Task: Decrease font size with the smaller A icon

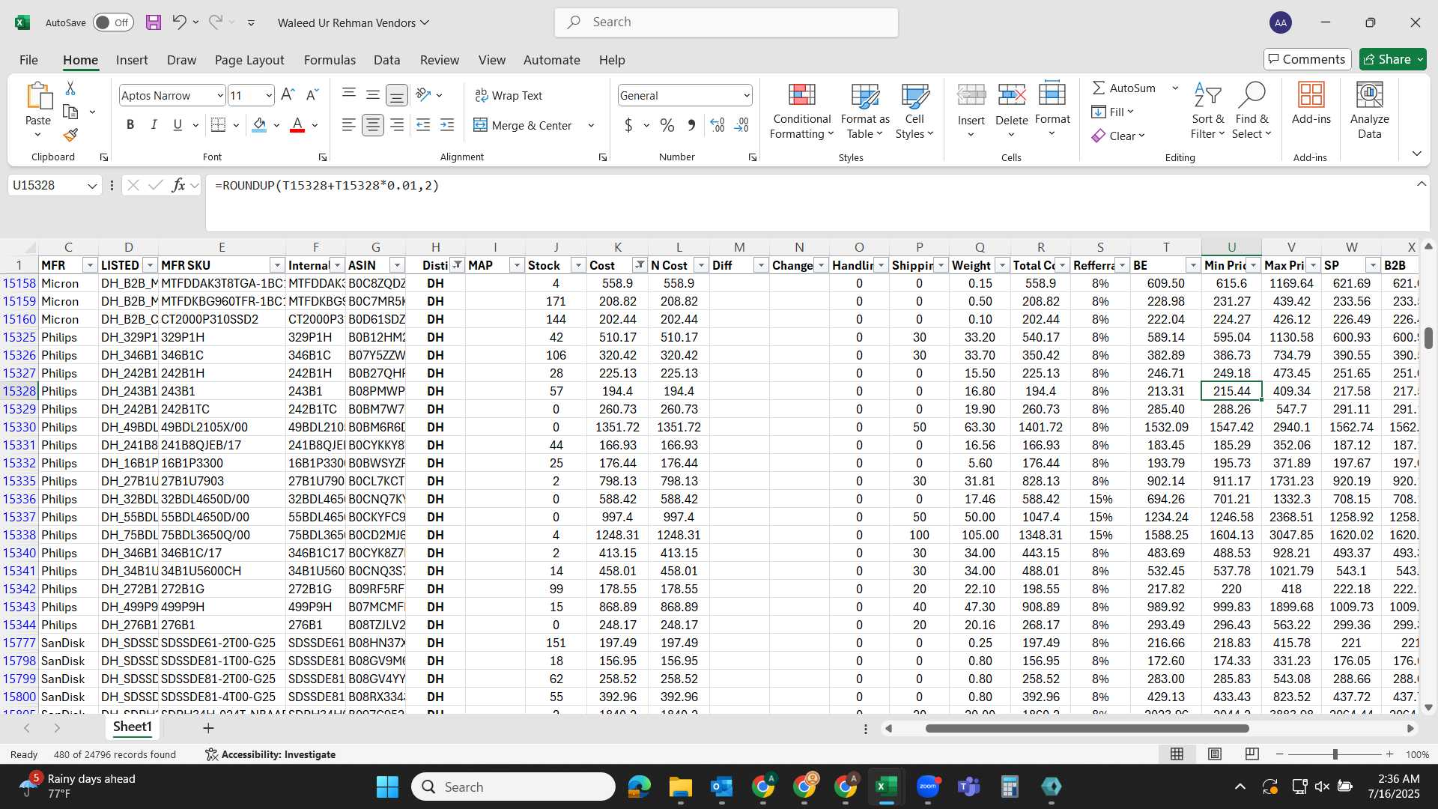Action: coord(312,95)
